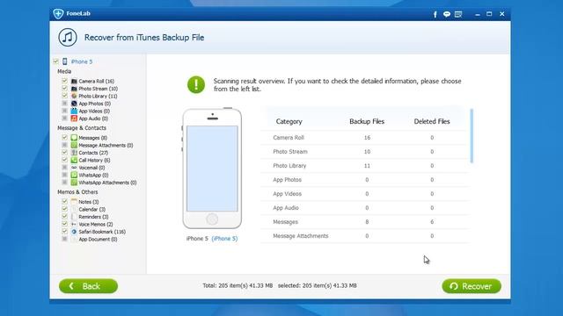Toggle the iPhone 5 master checkbox
Image resolution: width=563 pixels, height=316 pixels.
pyautogui.click(x=56, y=61)
